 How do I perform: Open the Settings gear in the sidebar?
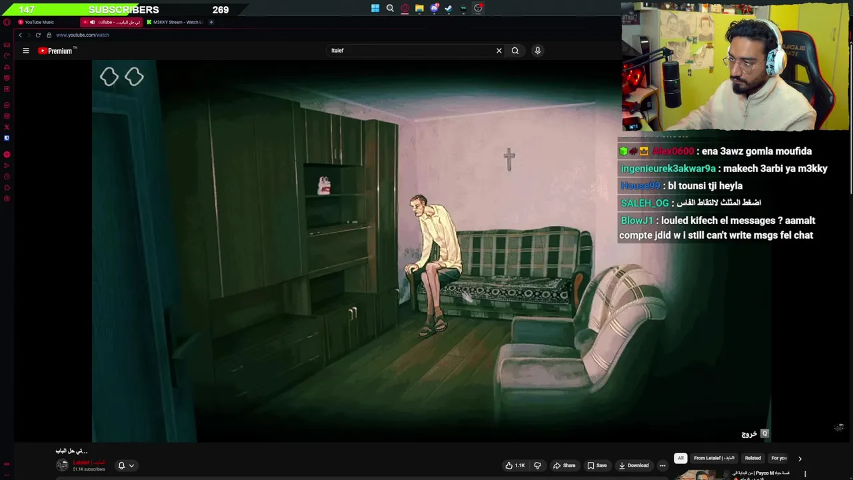coord(7,199)
